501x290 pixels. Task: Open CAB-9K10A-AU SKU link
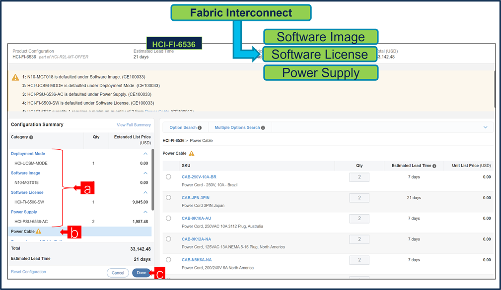[197, 218]
